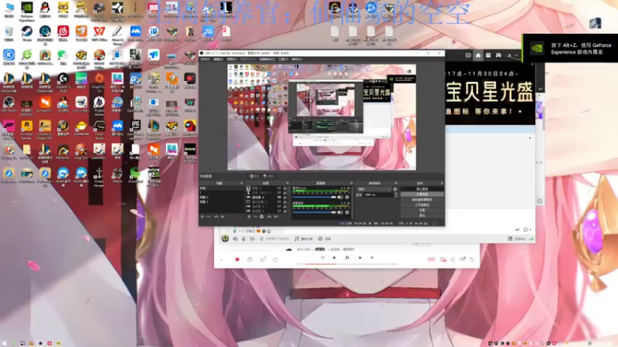Click the search magnifier in the chat window
The image size is (618, 347).
pos(539,201)
